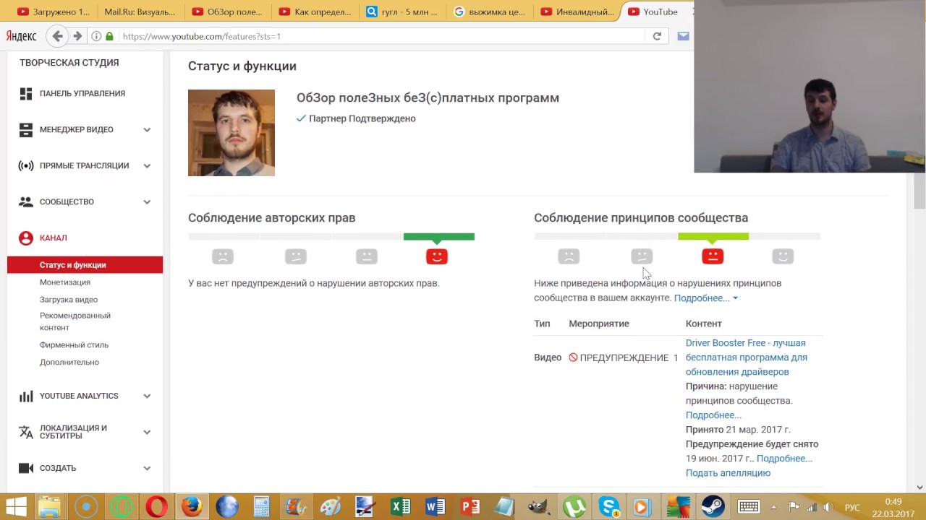
Task: Click the checkmark next to Партнер Подтверждено
Action: 301,118
